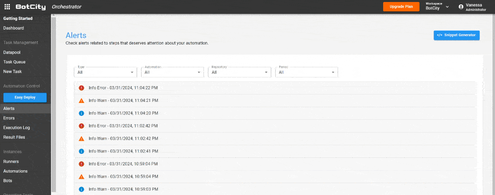Click orange warning icon for 11:02:42 PM Warn alert

pyautogui.click(x=81, y=139)
